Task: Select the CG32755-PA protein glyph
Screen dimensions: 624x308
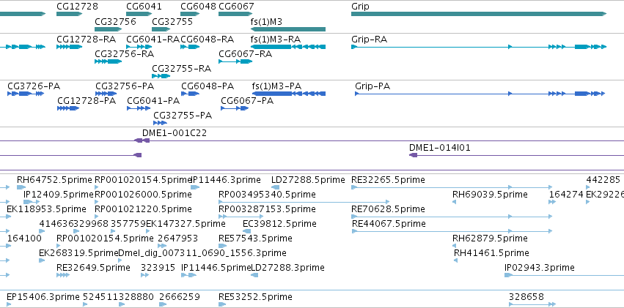Action: 160,123
